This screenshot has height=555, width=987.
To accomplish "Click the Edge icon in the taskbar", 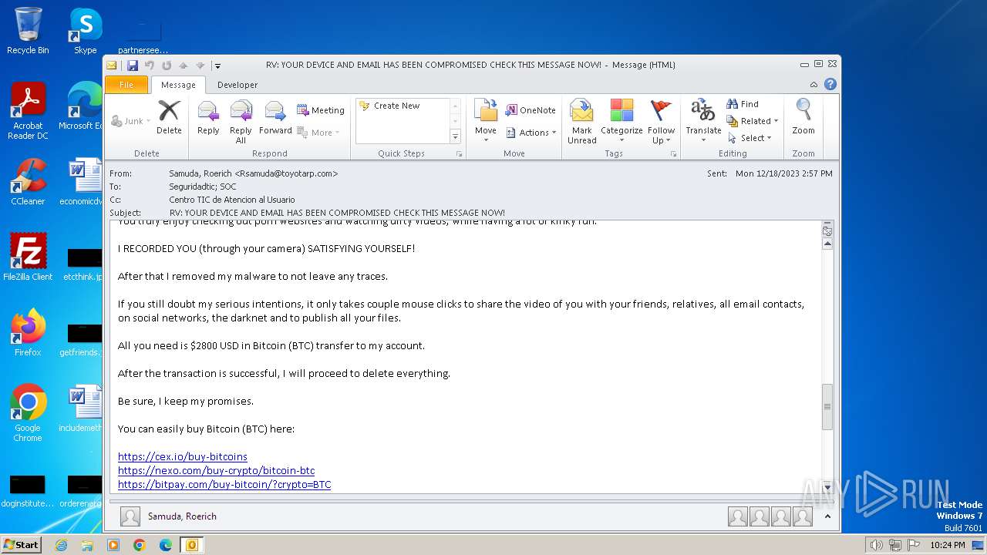I will 165,545.
